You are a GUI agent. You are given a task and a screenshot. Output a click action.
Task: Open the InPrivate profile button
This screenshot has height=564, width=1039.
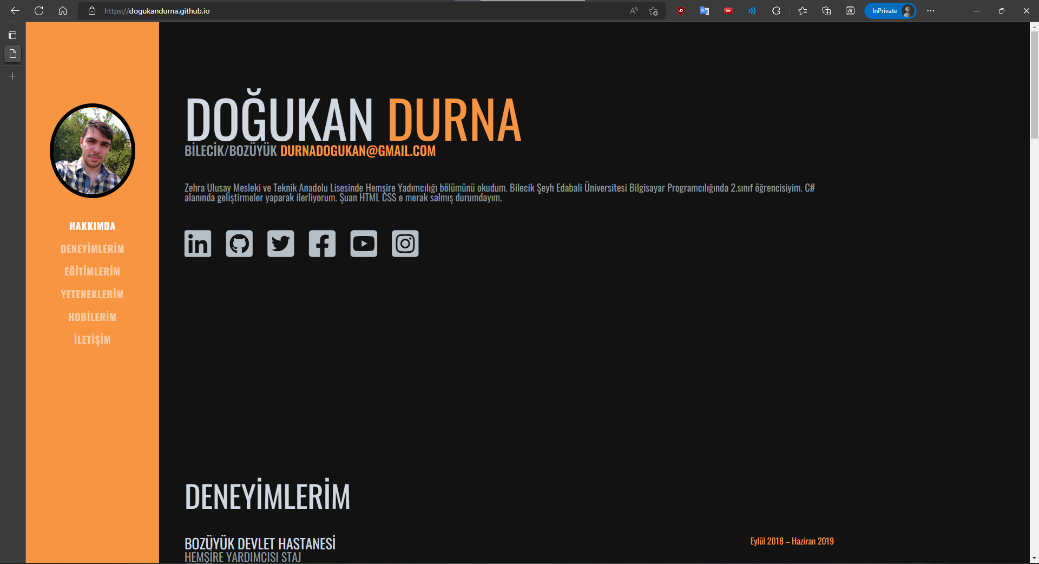[x=890, y=11]
